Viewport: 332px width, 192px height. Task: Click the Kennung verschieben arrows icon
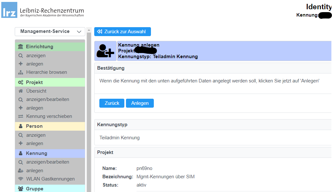pyautogui.click(x=21, y=116)
